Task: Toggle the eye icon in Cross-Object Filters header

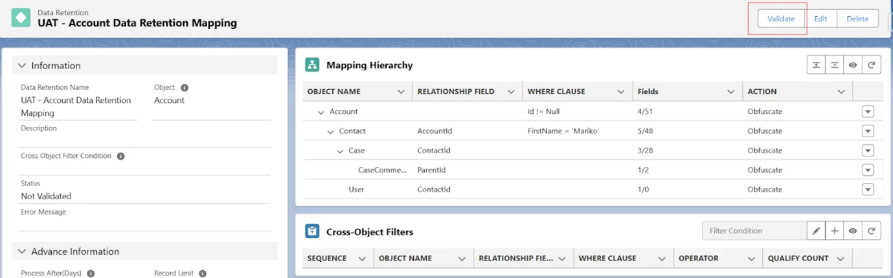Action: coord(853,231)
